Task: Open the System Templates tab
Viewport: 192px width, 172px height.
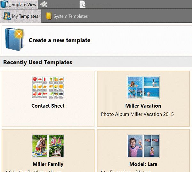Action: point(67,16)
